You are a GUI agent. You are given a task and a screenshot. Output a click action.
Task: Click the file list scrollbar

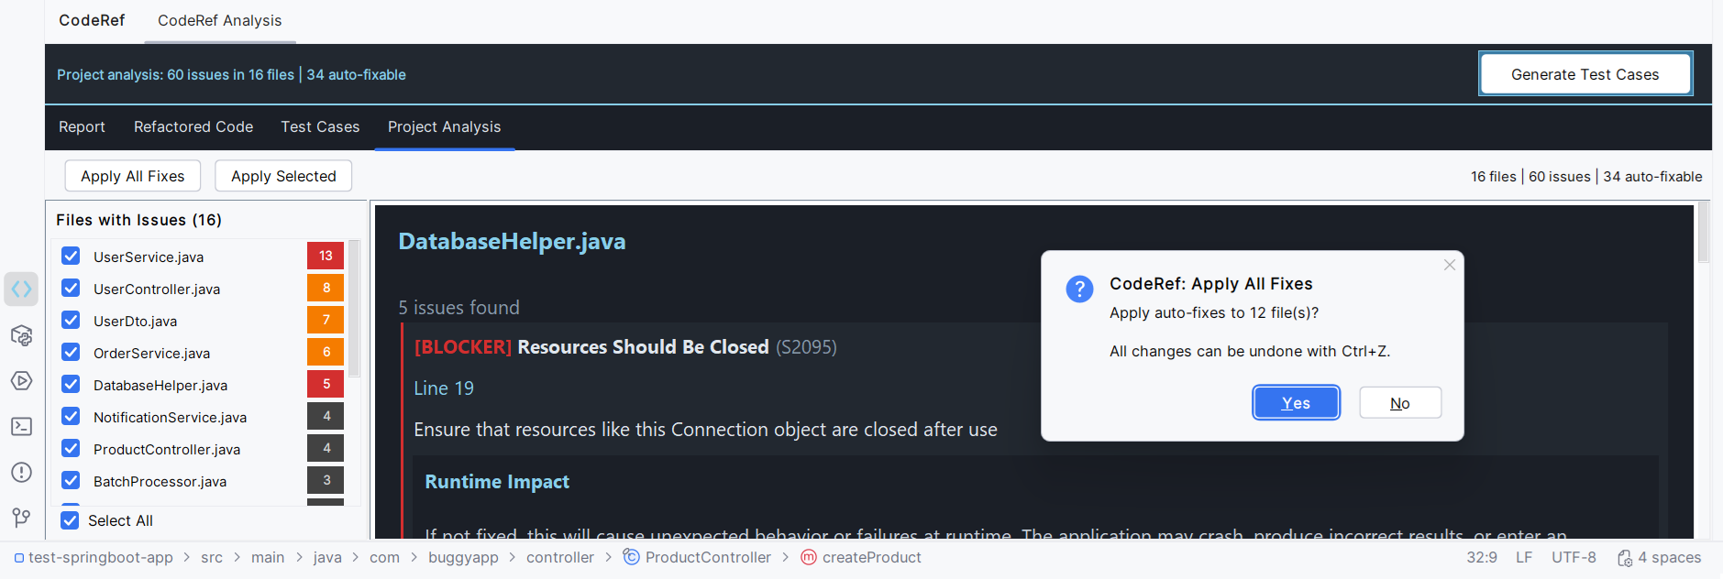point(354,309)
